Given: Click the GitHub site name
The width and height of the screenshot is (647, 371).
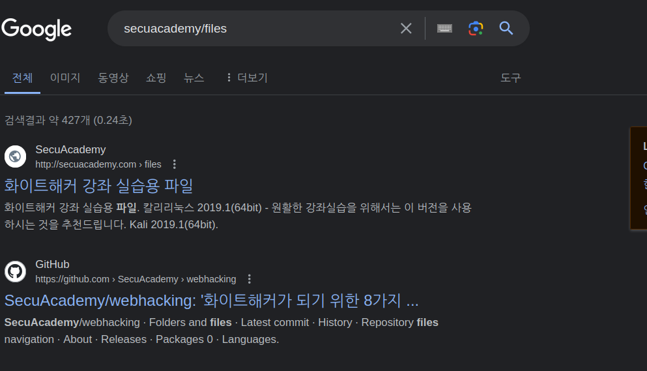Looking at the screenshot, I should point(52,265).
